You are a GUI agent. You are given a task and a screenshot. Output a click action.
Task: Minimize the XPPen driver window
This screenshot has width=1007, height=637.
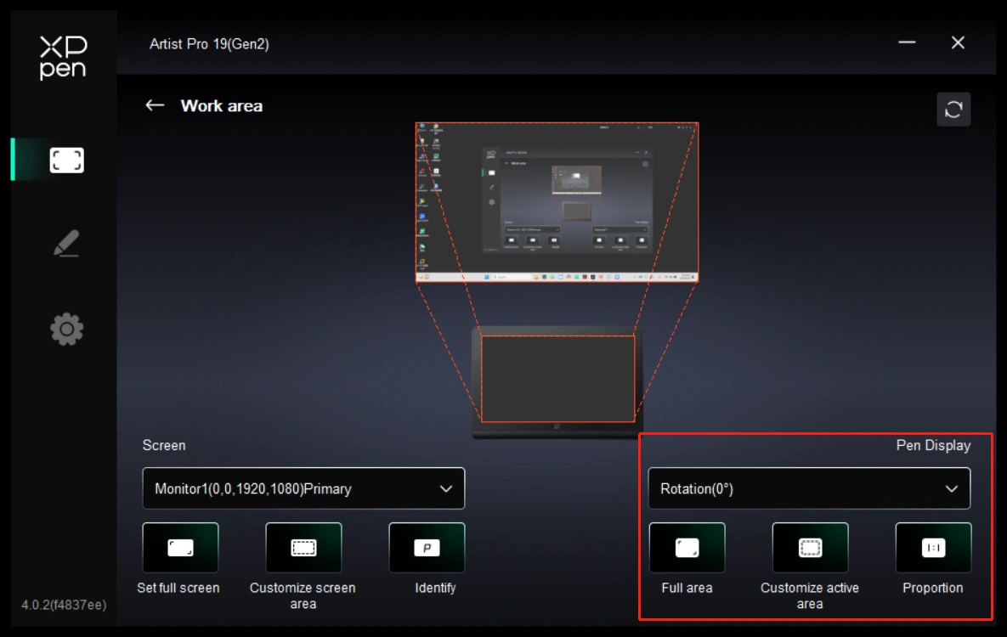coord(907,43)
